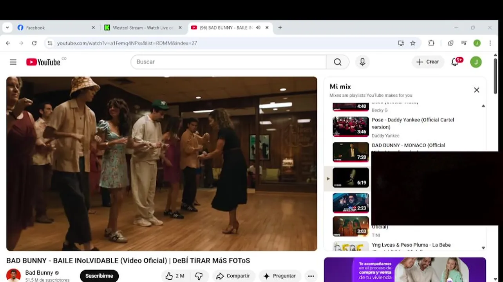
Task: Click the browser forward arrow
Action: click(21, 43)
